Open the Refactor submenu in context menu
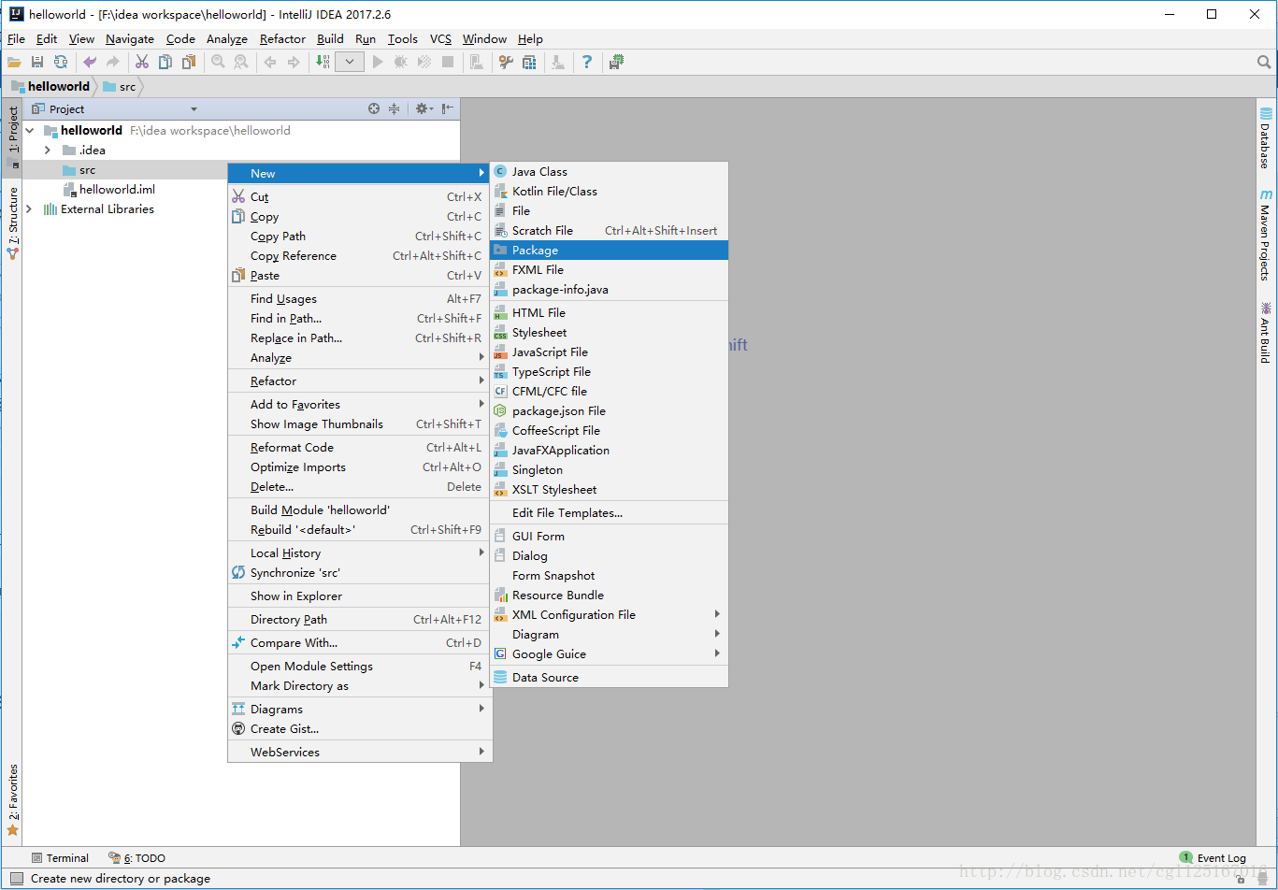The image size is (1278, 890). [x=360, y=380]
